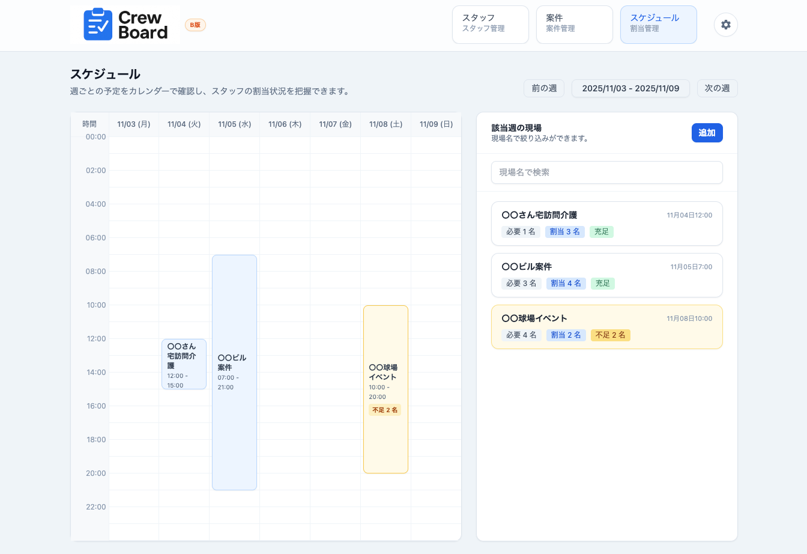Click the 不足 2 名 badge on 〇〇球場イベント
807x554 pixels.
(610, 335)
